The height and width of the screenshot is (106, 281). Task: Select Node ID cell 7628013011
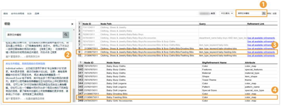[88, 34]
